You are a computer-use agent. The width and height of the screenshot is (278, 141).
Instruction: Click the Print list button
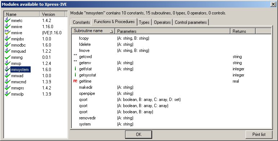259,135
